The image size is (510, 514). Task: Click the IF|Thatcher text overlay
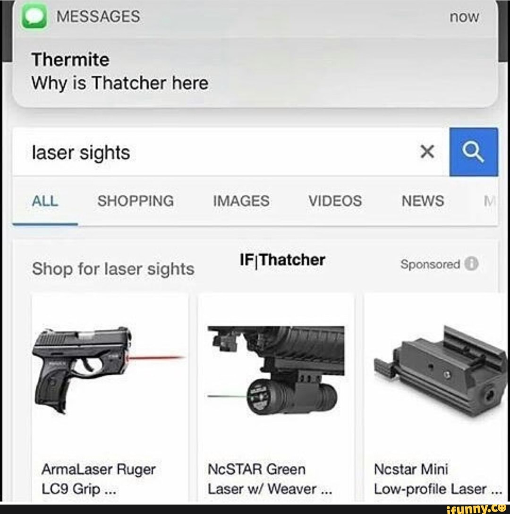(x=282, y=260)
